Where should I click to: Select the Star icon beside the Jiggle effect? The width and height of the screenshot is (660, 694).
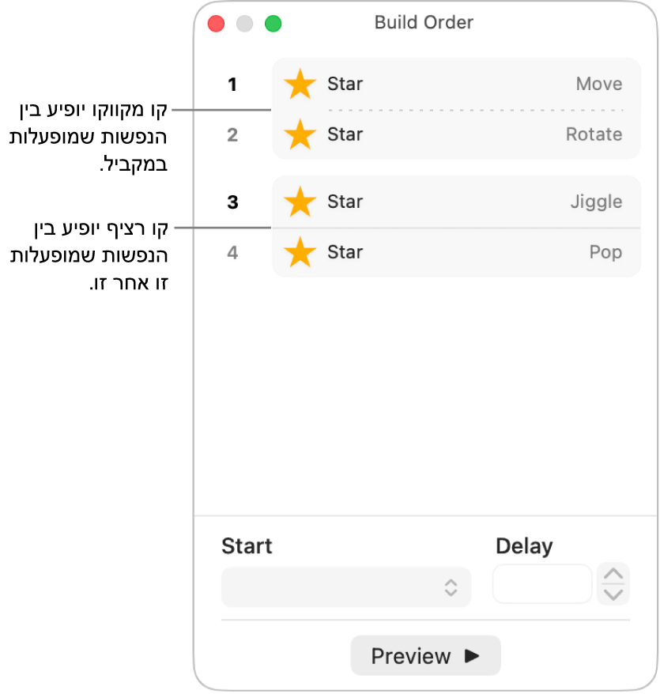[300, 202]
